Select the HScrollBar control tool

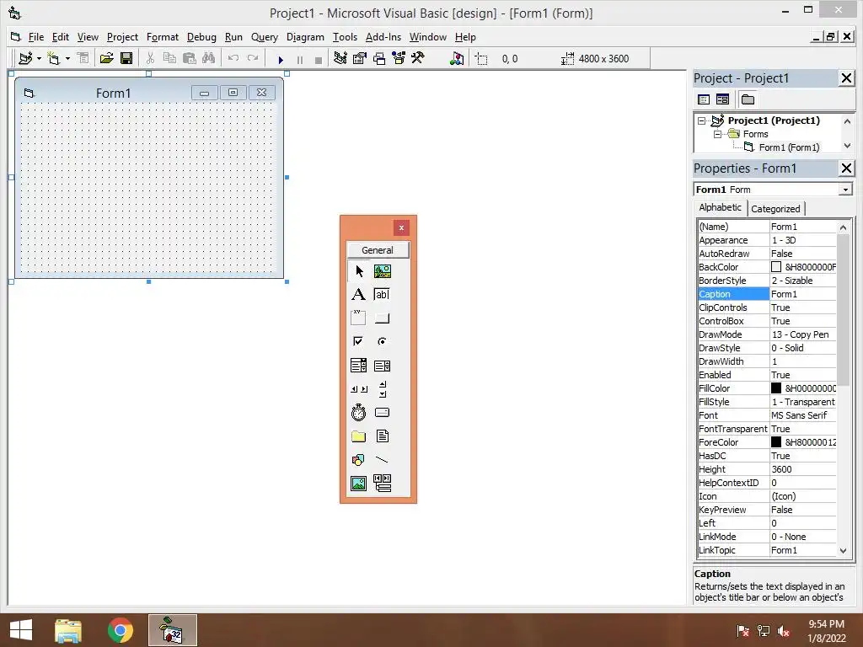358,389
